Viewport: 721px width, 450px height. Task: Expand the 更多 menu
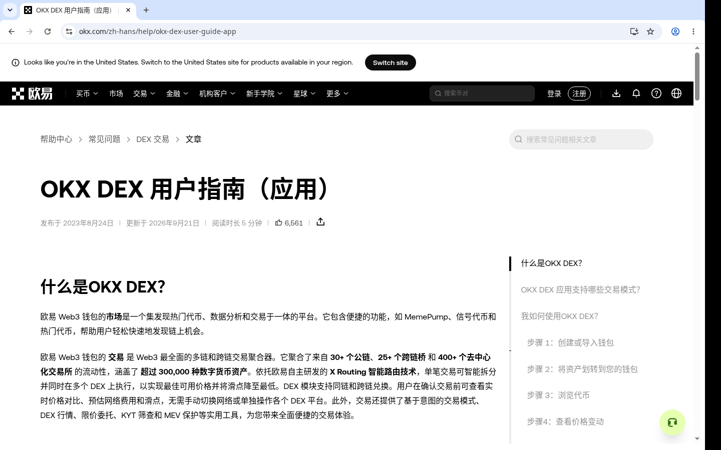pos(337,93)
